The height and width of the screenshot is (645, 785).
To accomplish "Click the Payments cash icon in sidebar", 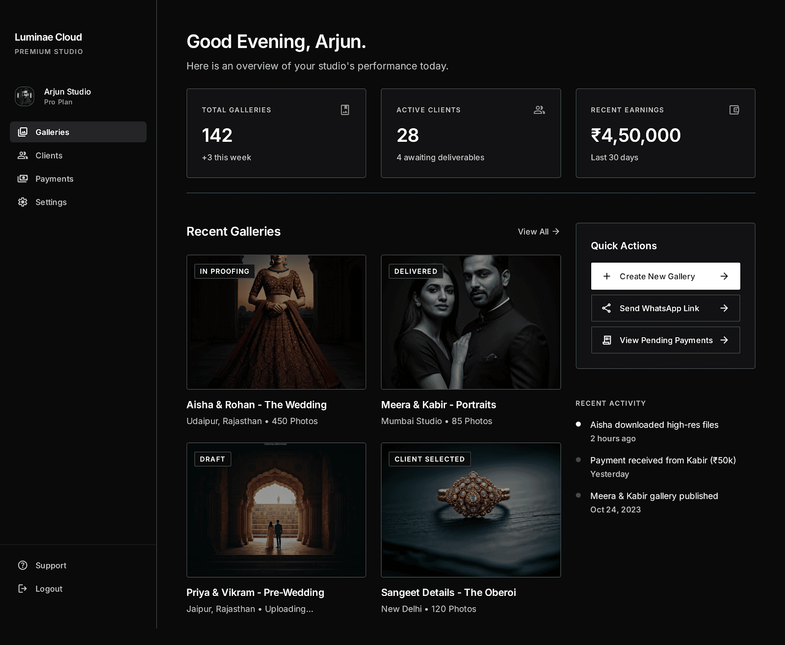I will point(23,179).
